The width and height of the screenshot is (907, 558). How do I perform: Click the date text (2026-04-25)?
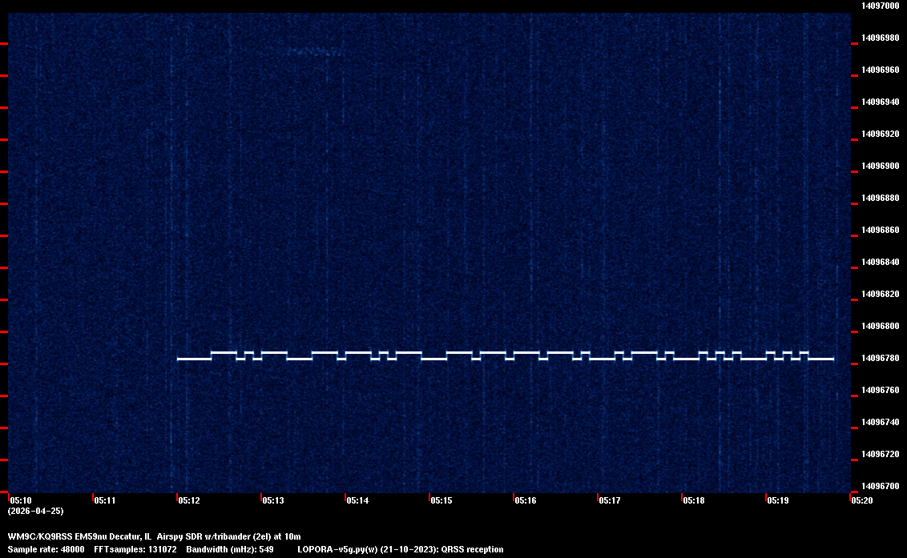[x=35, y=511]
